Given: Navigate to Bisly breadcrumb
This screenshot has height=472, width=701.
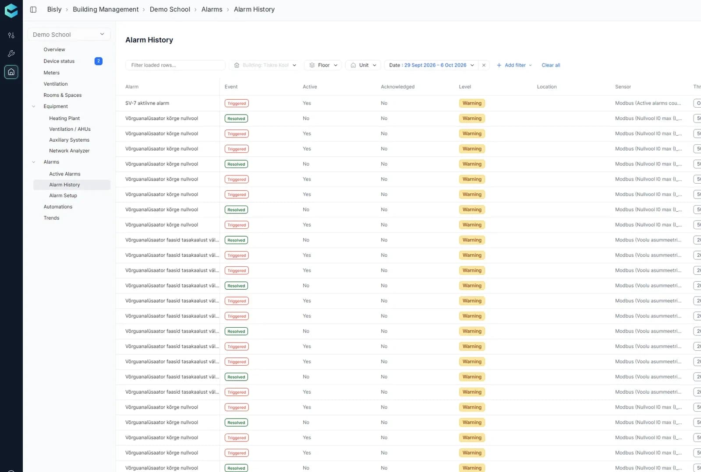Looking at the screenshot, I should pyautogui.click(x=54, y=9).
